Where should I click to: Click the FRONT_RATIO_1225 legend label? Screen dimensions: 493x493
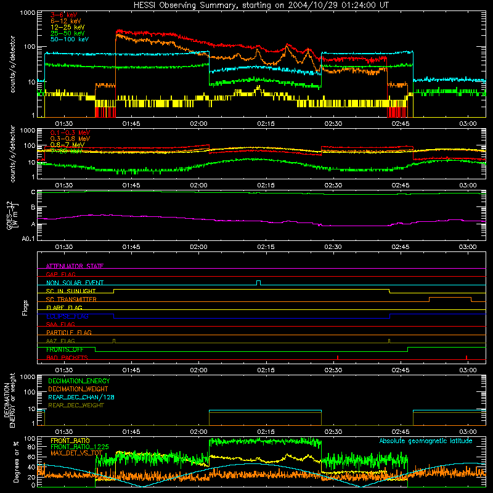[x=79, y=447]
